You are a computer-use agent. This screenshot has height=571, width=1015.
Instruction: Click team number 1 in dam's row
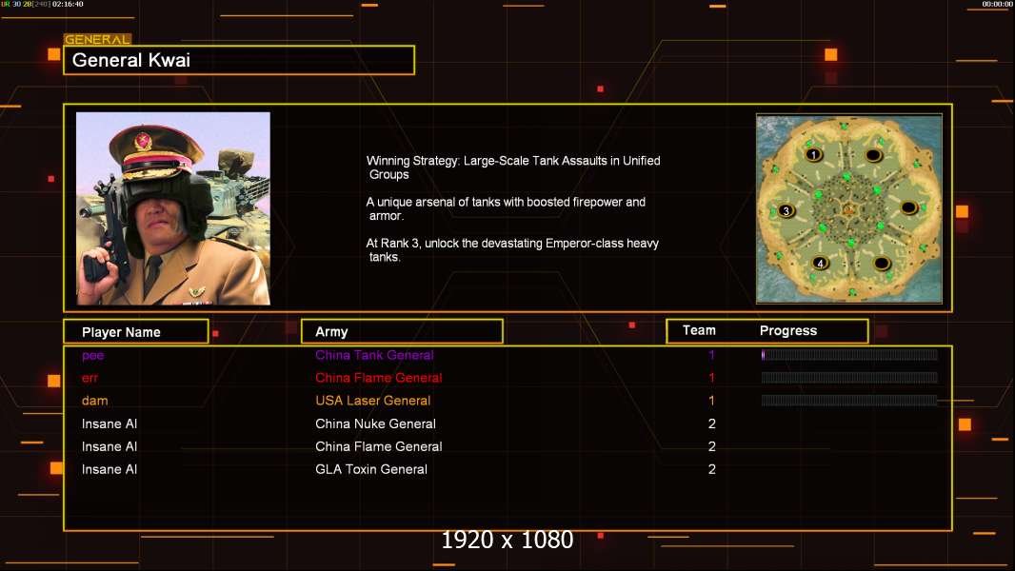(711, 401)
